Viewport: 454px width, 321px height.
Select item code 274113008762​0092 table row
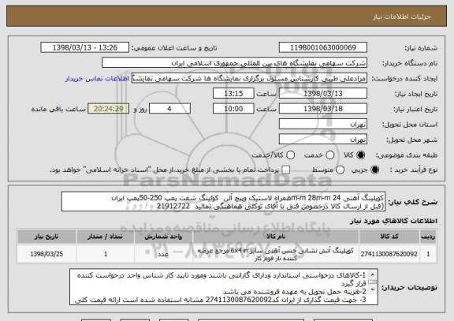point(227,255)
